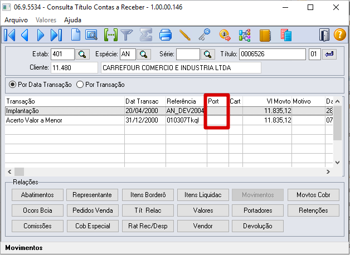Click the Movtos Cobr button
This screenshot has width=350, height=255.
click(313, 195)
